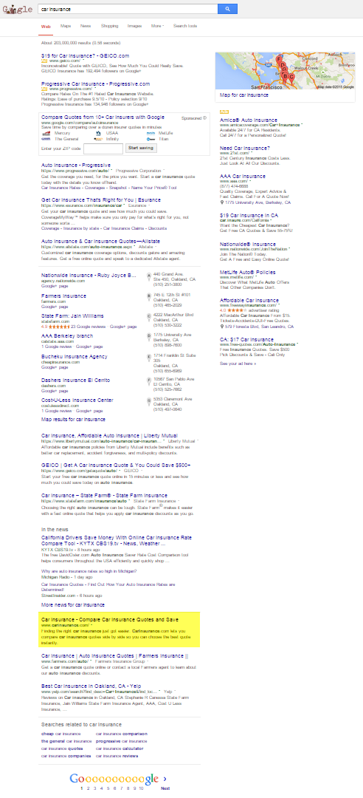The width and height of the screenshot is (363, 798).
Task: Open the Map results for car insurance link
Action: [x=73, y=420]
